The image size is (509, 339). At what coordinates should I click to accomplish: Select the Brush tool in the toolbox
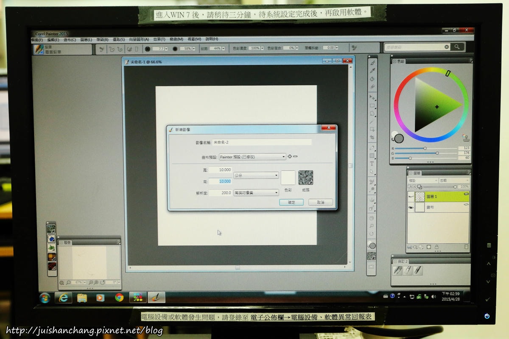point(372,63)
